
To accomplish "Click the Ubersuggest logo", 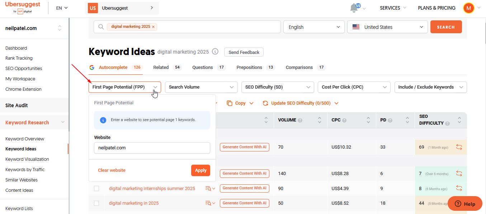I will pos(23,8).
